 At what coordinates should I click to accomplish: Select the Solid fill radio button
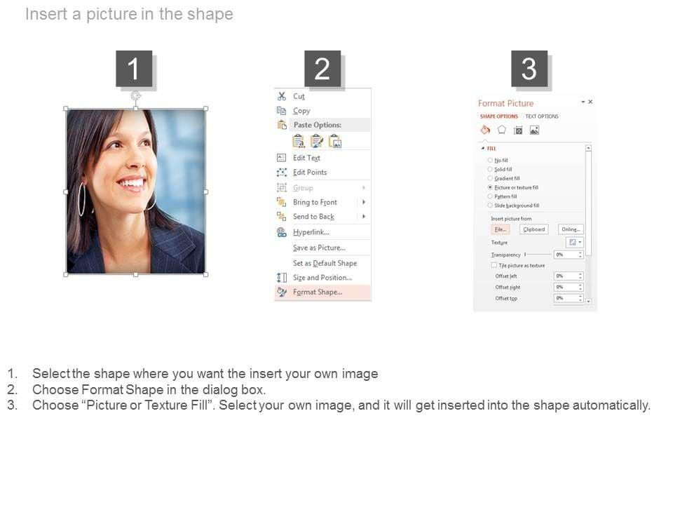[490, 169]
